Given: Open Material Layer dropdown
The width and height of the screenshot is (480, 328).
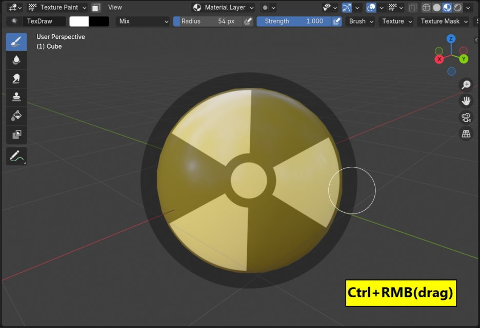Looking at the screenshot, I should 223,7.
